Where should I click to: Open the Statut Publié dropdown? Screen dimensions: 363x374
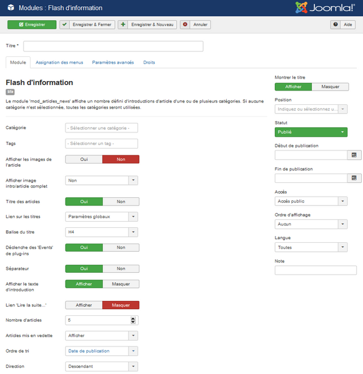coord(311,132)
